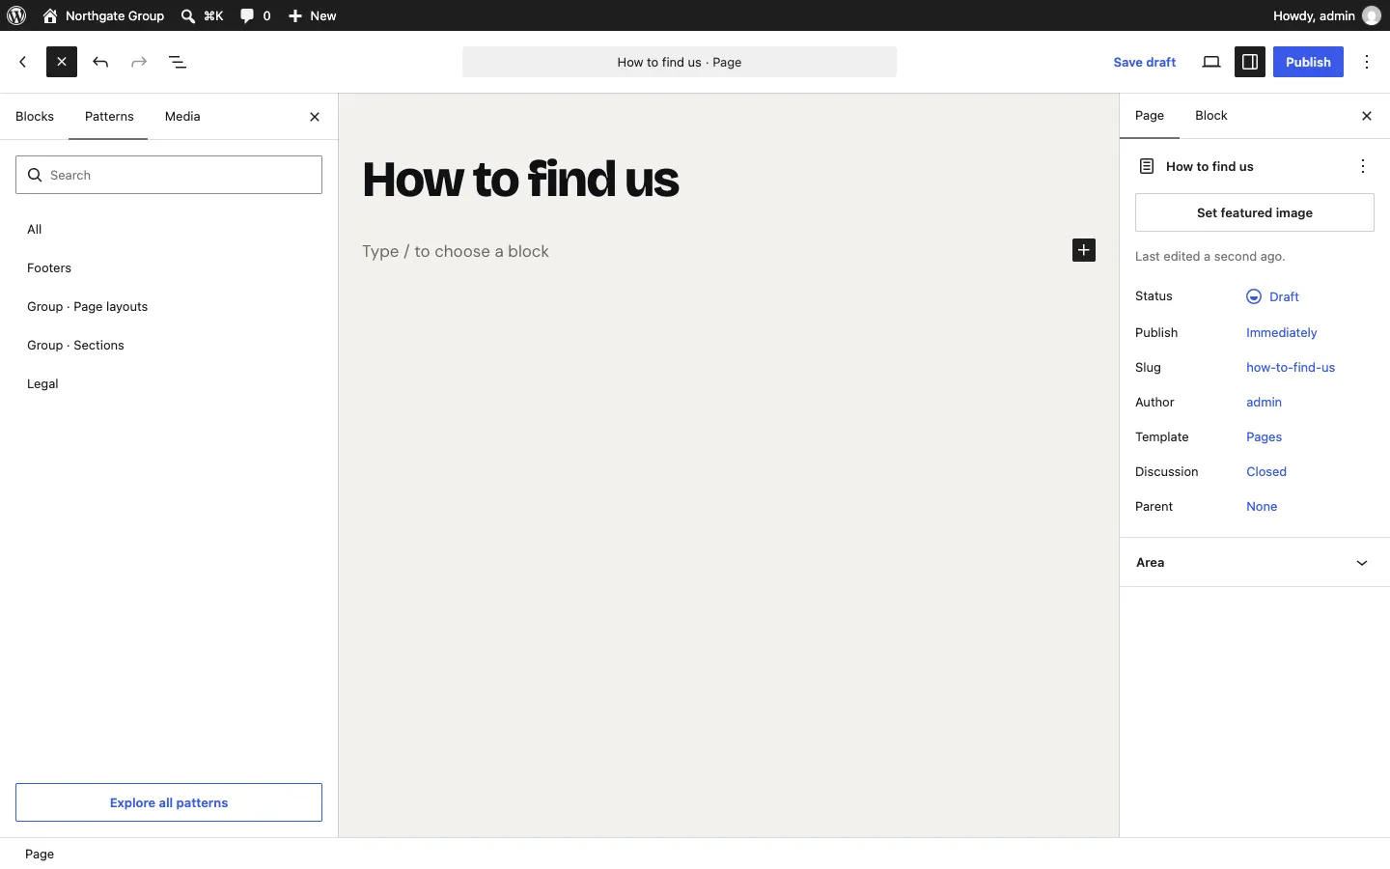Toggle the Settings sidebar
Viewport: 1390px width, 869px height.
[1250, 62]
